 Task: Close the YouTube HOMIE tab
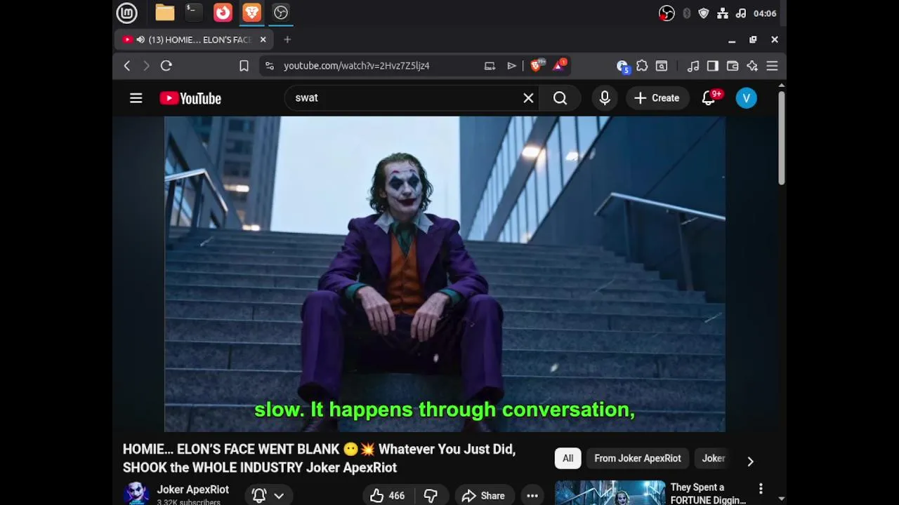point(263,40)
